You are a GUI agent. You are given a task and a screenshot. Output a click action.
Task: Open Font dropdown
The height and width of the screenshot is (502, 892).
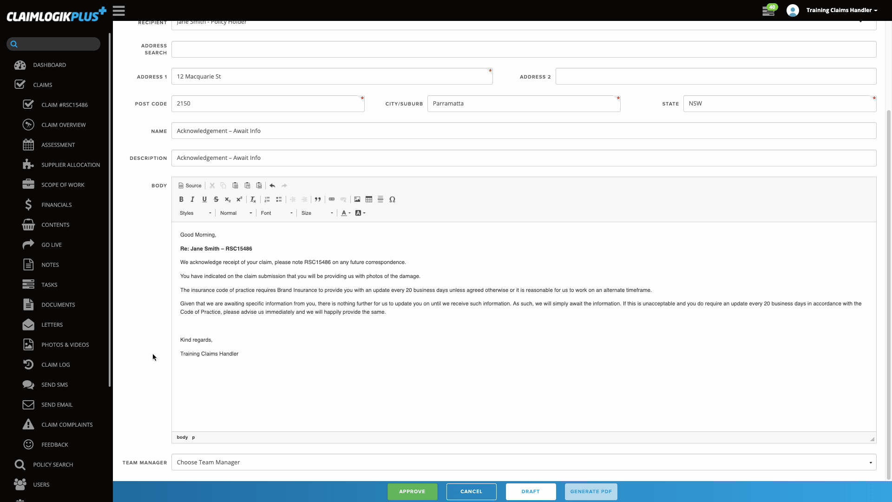(x=277, y=213)
